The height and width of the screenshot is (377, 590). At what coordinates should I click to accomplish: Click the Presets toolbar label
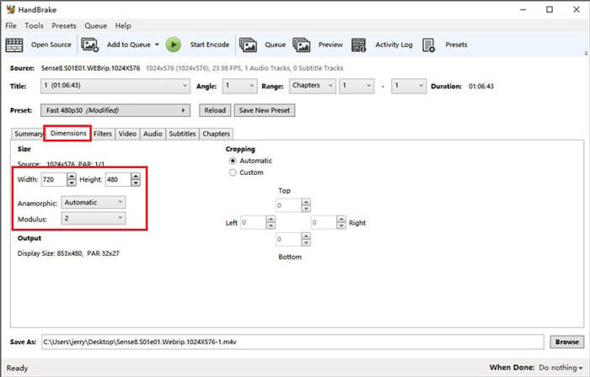pyautogui.click(x=456, y=45)
